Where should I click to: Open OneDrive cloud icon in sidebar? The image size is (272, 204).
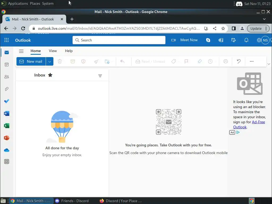(7, 150)
